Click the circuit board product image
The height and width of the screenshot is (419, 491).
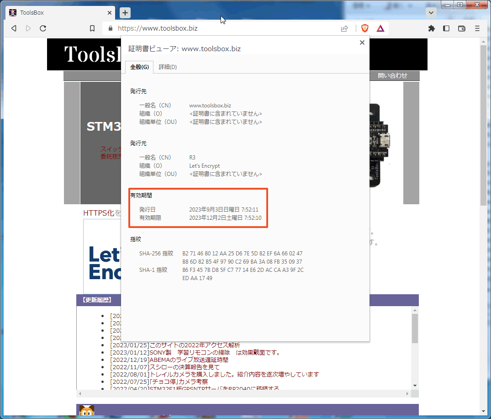coord(380,145)
